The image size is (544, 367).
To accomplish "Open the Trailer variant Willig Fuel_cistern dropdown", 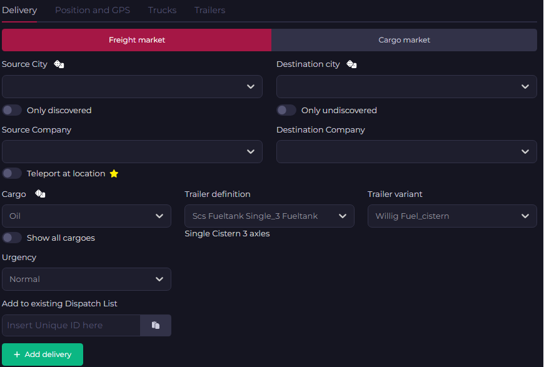I will coord(451,216).
